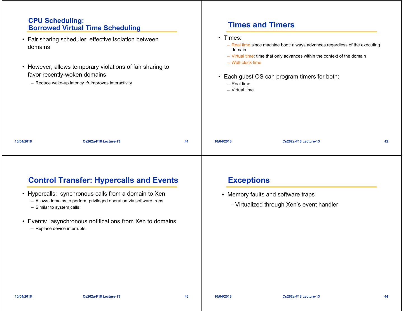Click the 'Real time since machine boot' line
403x311 pixels.
(306, 47)
